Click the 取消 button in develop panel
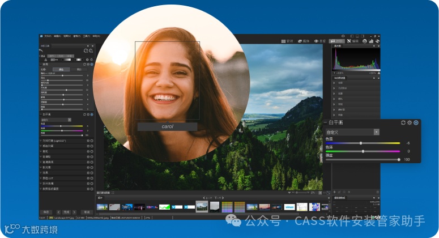Viewport: 439px width, 238px height. tap(86, 212)
